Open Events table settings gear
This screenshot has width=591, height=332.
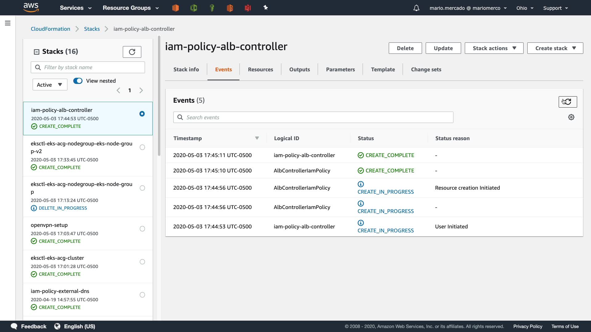click(x=571, y=117)
